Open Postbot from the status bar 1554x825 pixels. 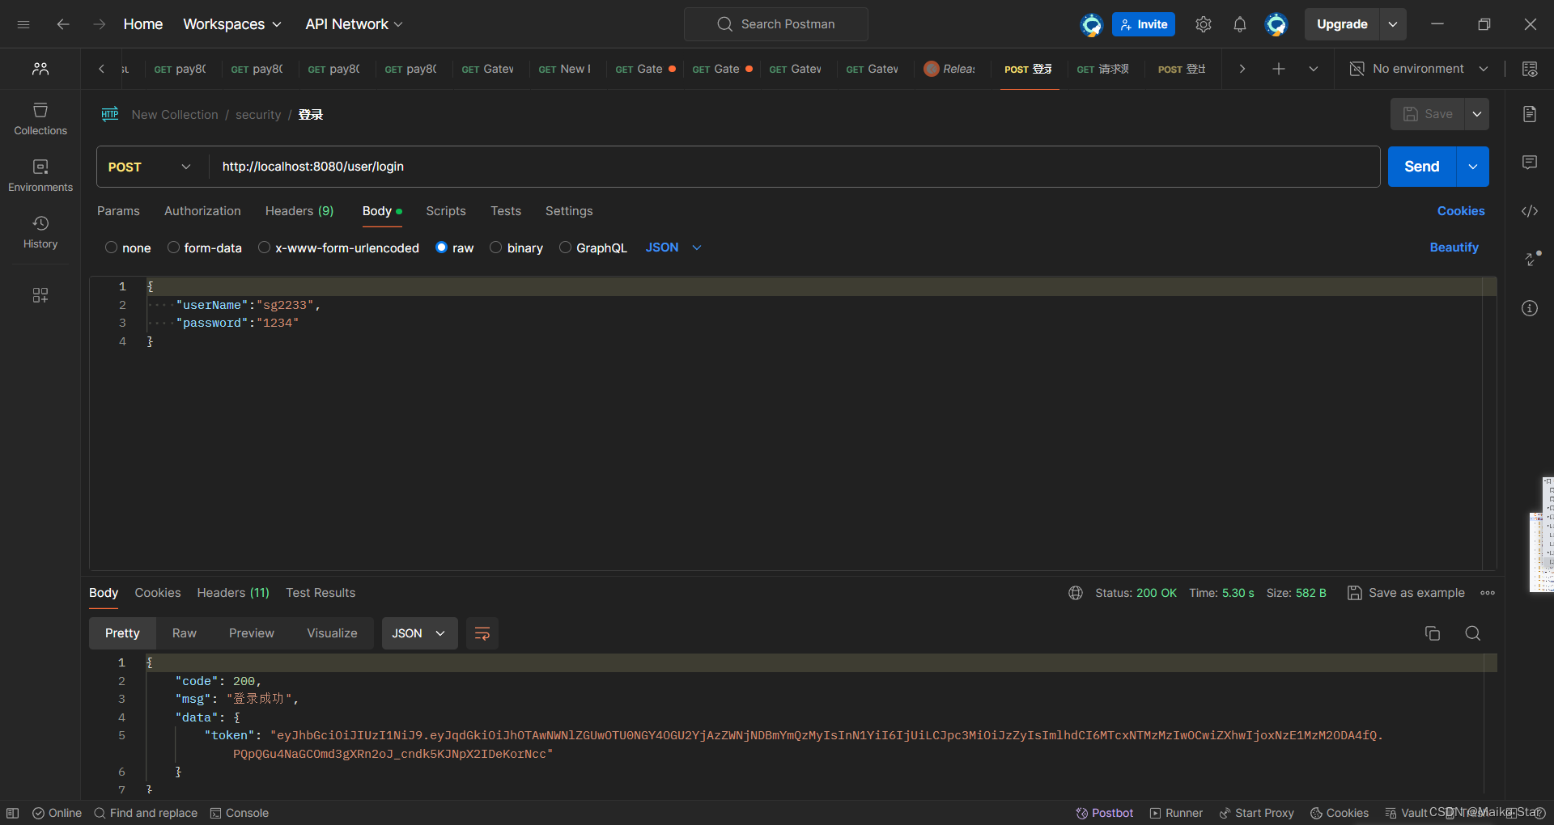click(1103, 813)
